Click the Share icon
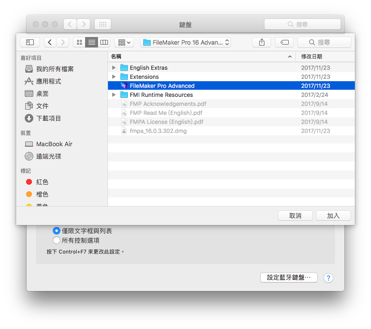This screenshot has height=329, width=371. pos(262,42)
